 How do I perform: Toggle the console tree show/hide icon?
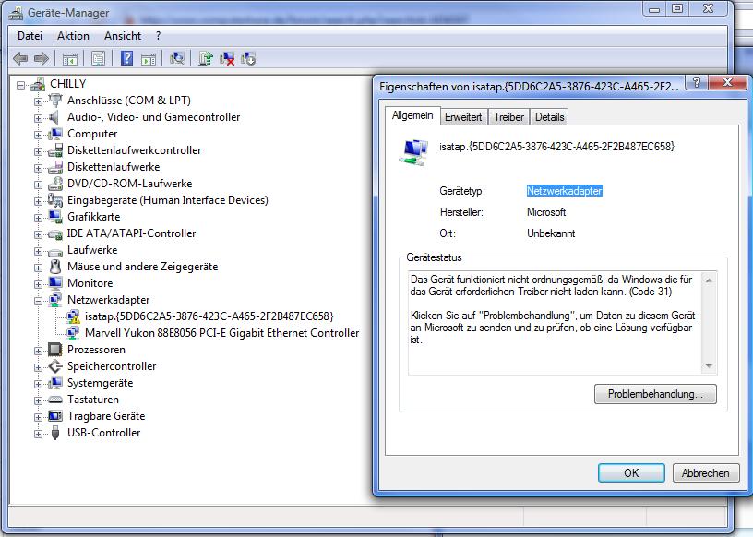point(70,59)
